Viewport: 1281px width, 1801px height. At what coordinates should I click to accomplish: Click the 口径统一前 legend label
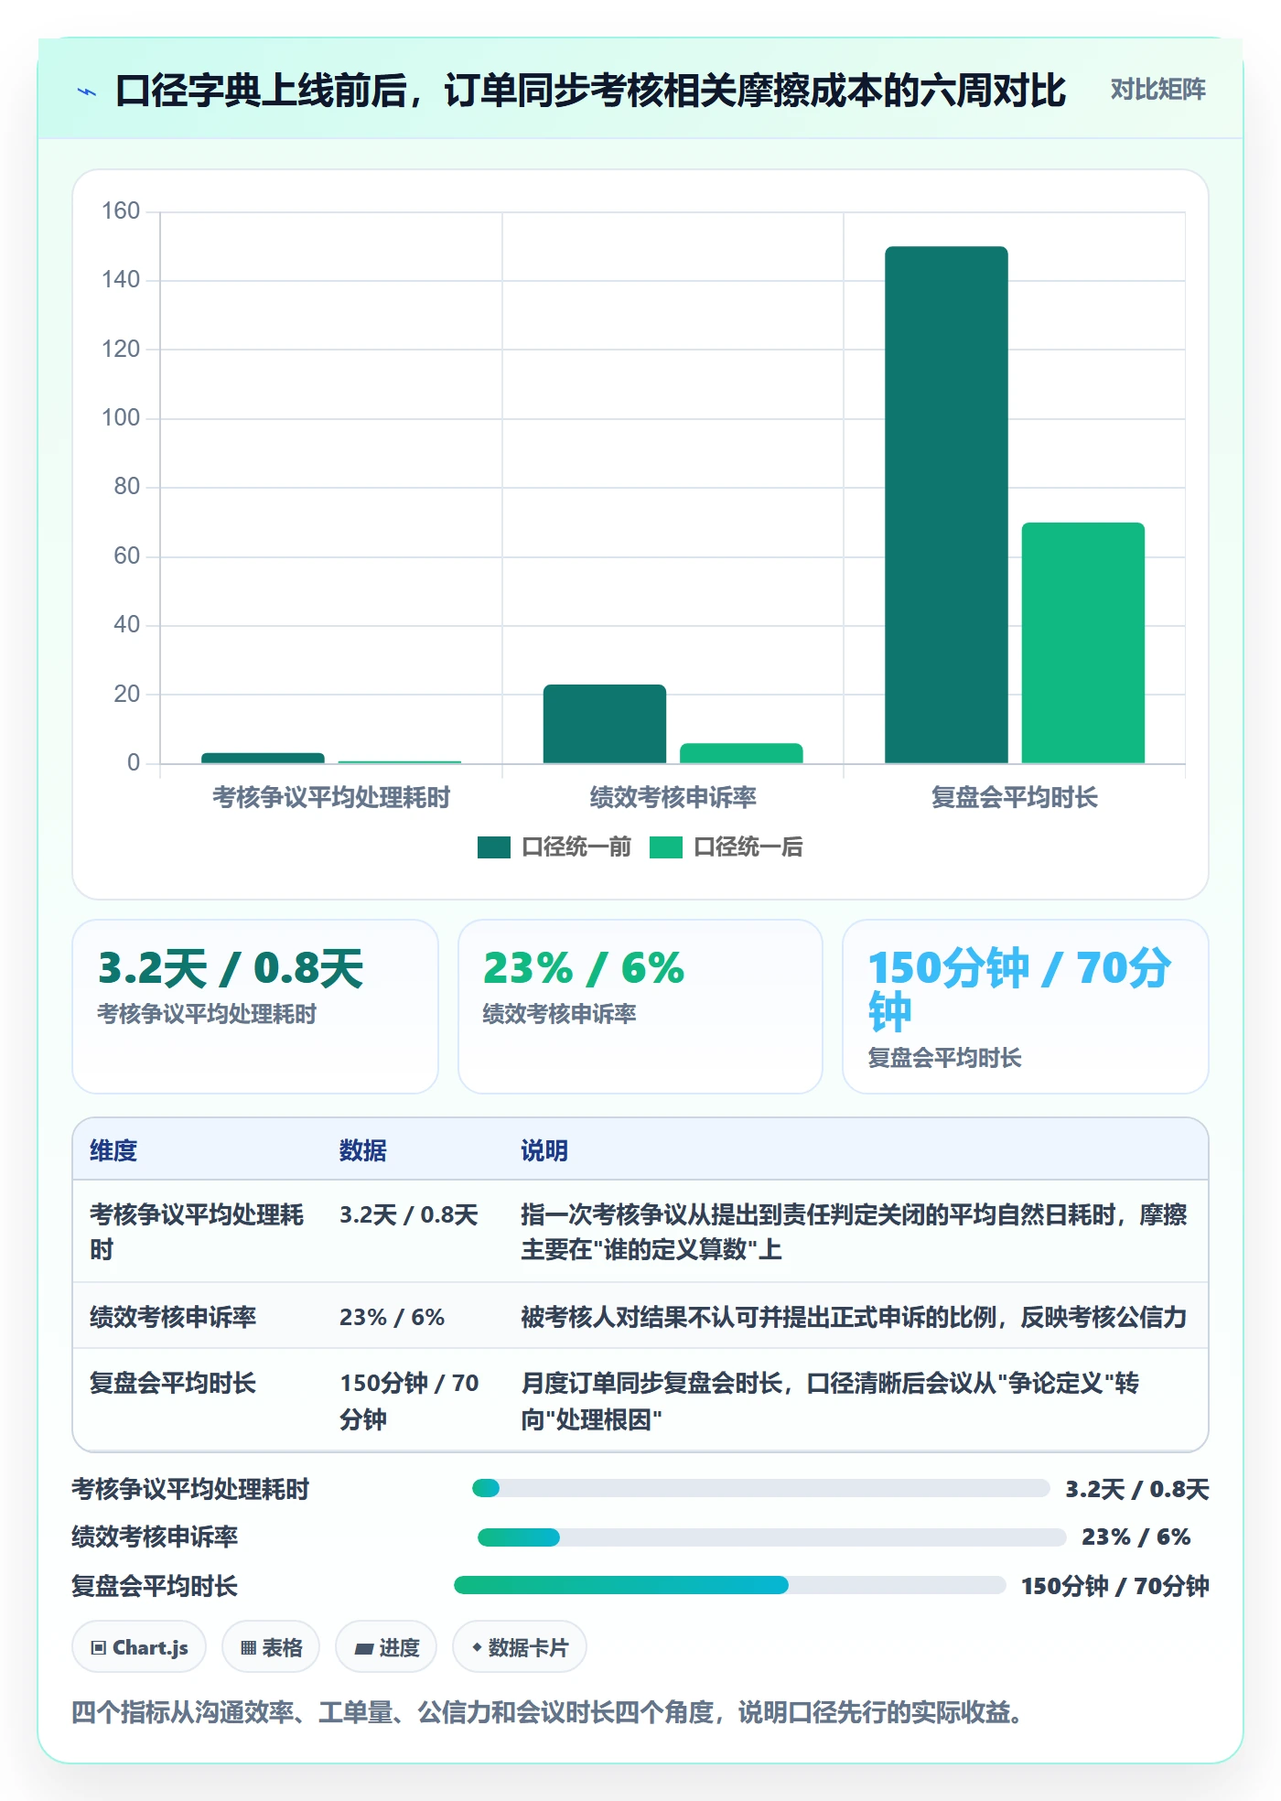(576, 847)
